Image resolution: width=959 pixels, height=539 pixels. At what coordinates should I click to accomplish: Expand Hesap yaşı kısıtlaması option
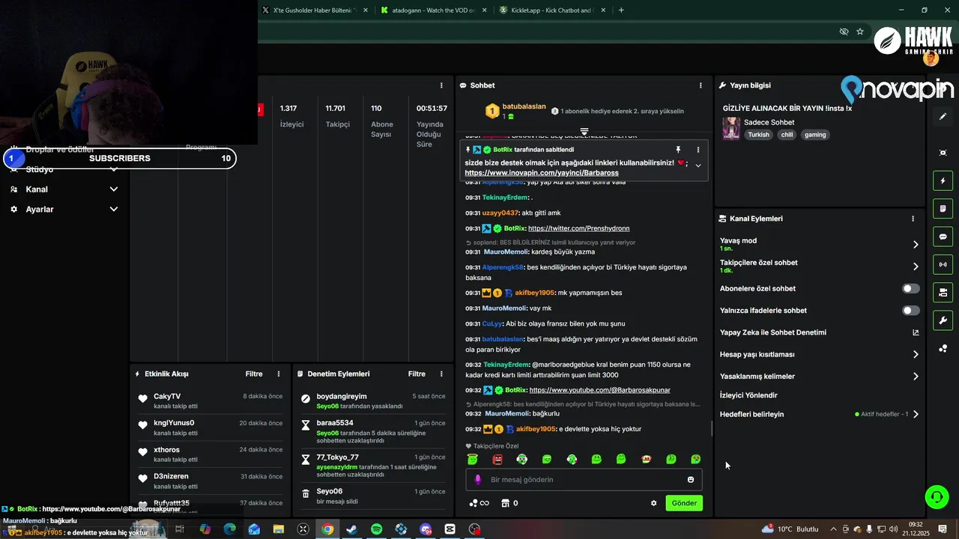916,355
